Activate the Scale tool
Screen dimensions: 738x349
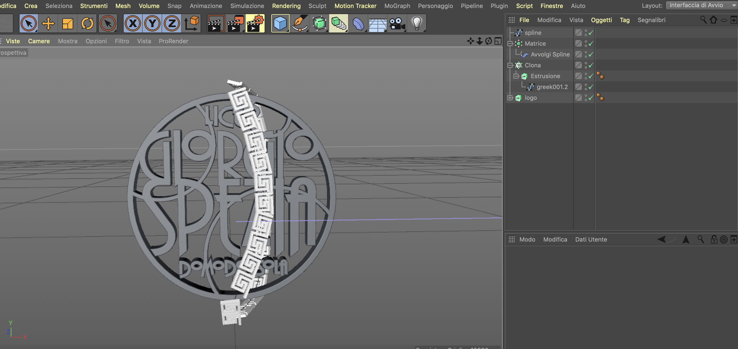pos(68,24)
